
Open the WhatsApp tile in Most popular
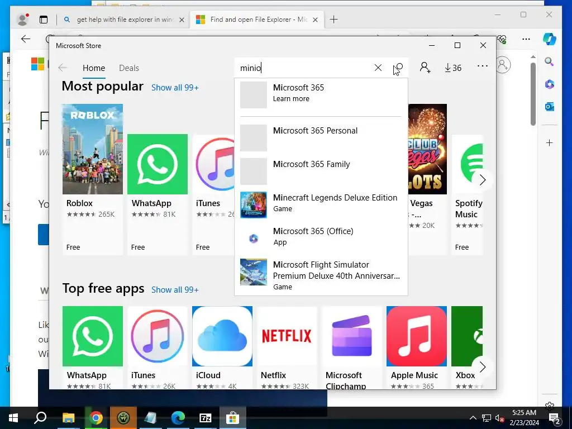click(x=157, y=194)
